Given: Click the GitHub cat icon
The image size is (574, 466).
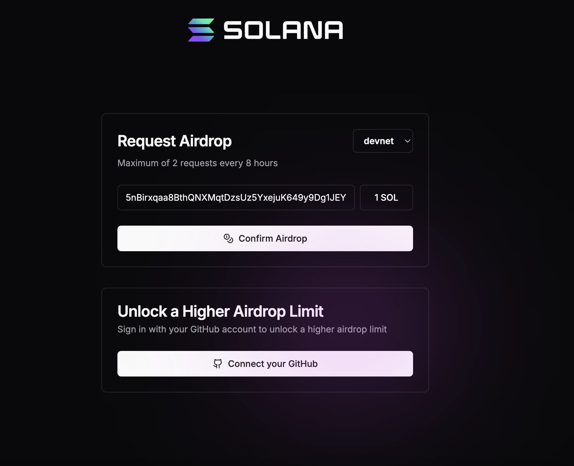Looking at the screenshot, I should click(x=218, y=364).
